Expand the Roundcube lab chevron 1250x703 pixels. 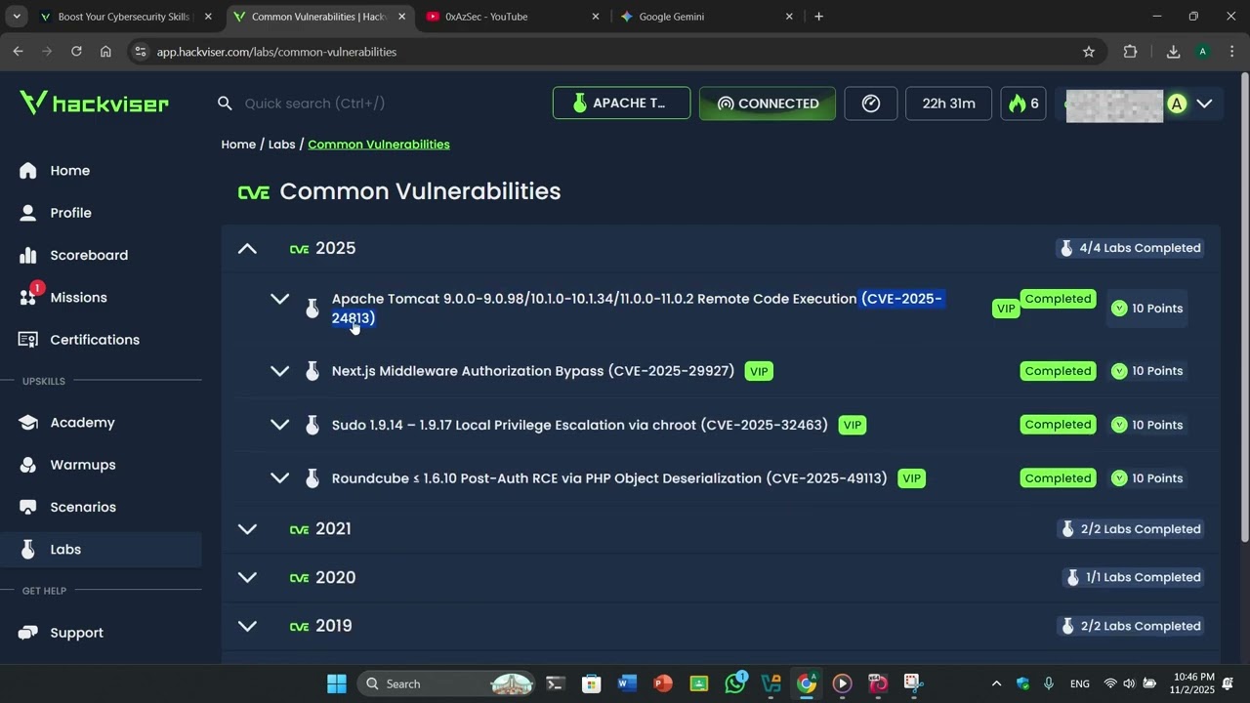(x=279, y=478)
